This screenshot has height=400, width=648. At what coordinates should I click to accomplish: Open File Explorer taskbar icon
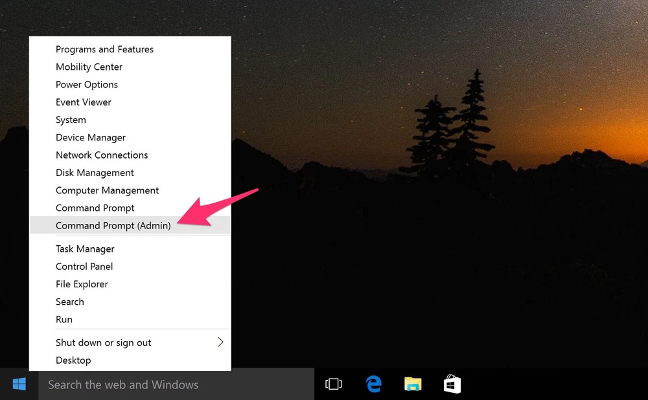tap(413, 384)
